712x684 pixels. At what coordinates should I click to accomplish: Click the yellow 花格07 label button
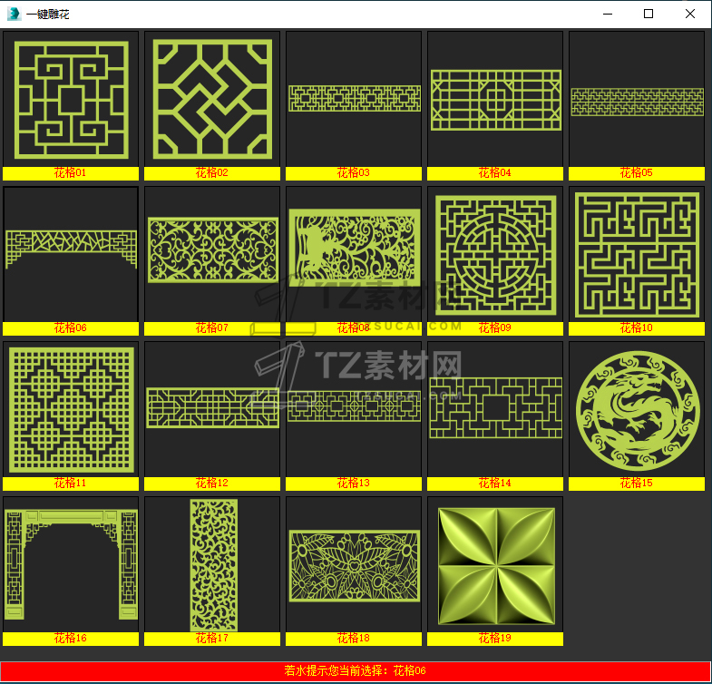pyautogui.click(x=212, y=328)
